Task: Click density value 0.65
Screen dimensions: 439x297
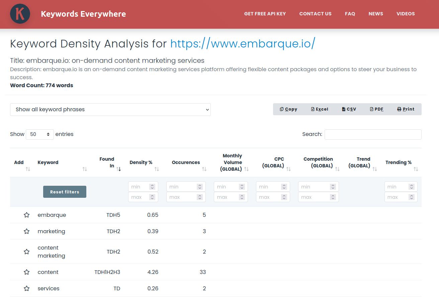Action: point(153,215)
